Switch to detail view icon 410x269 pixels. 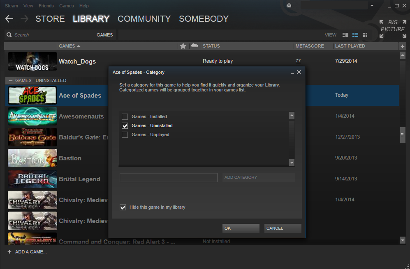(x=345, y=35)
